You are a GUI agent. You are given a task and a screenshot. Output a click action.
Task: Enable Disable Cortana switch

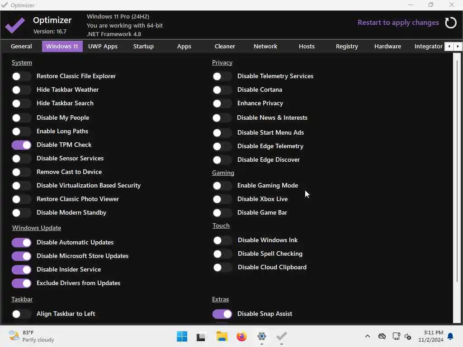click(x=222, y=90)
